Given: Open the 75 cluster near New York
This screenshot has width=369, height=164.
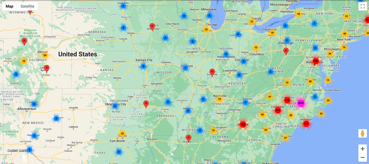Looking at the screenshot, I should 344,48.
